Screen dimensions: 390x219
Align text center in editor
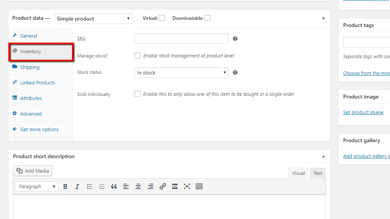pyautogui.click(x=138, y=186)
